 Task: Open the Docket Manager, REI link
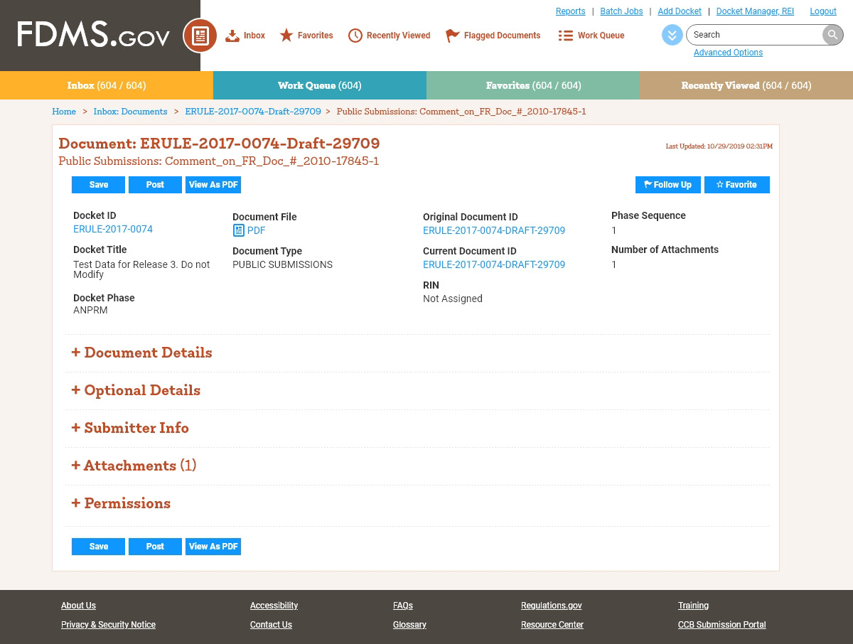(x=755, y=11)
